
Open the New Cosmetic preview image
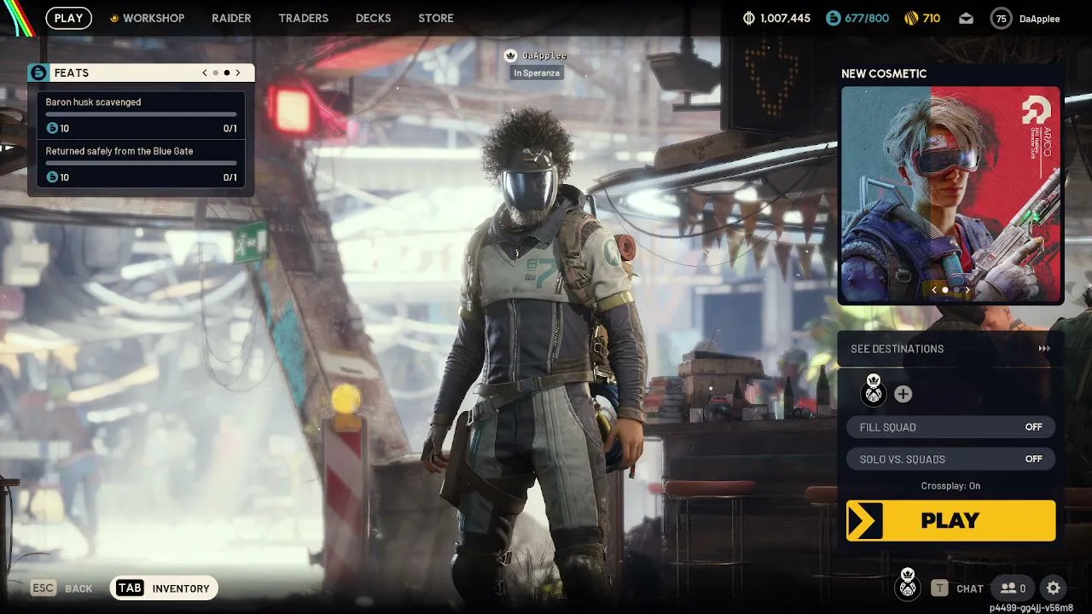[x=950, y=194]
